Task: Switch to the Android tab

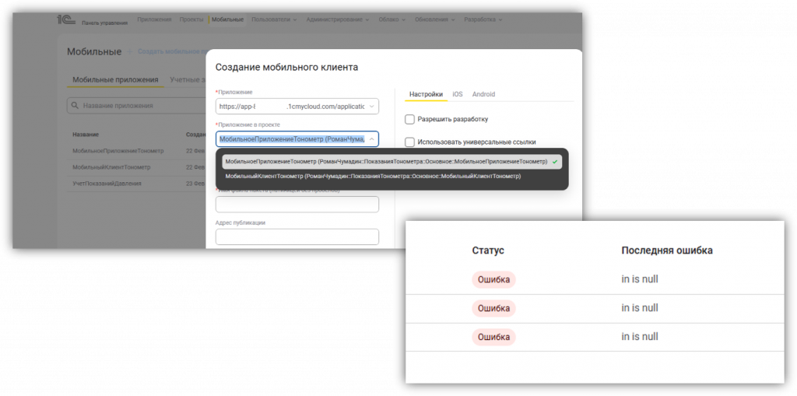Action: pos(483,94)
